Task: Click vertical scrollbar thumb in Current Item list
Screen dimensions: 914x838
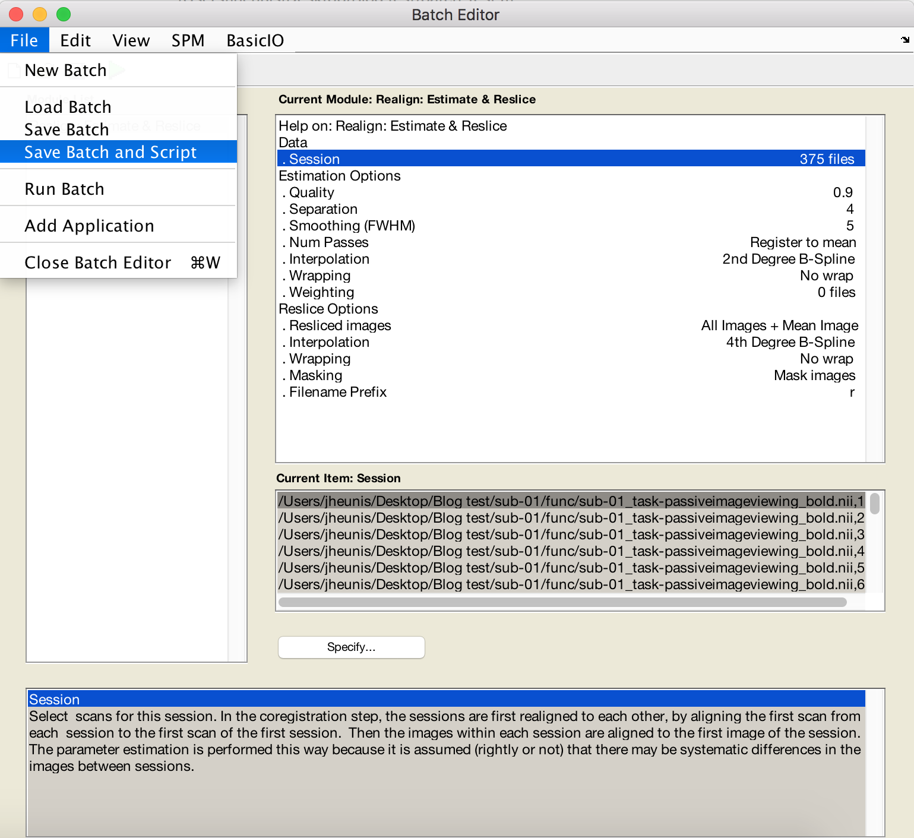Action: pyautogui.click(x=875, y=504)
